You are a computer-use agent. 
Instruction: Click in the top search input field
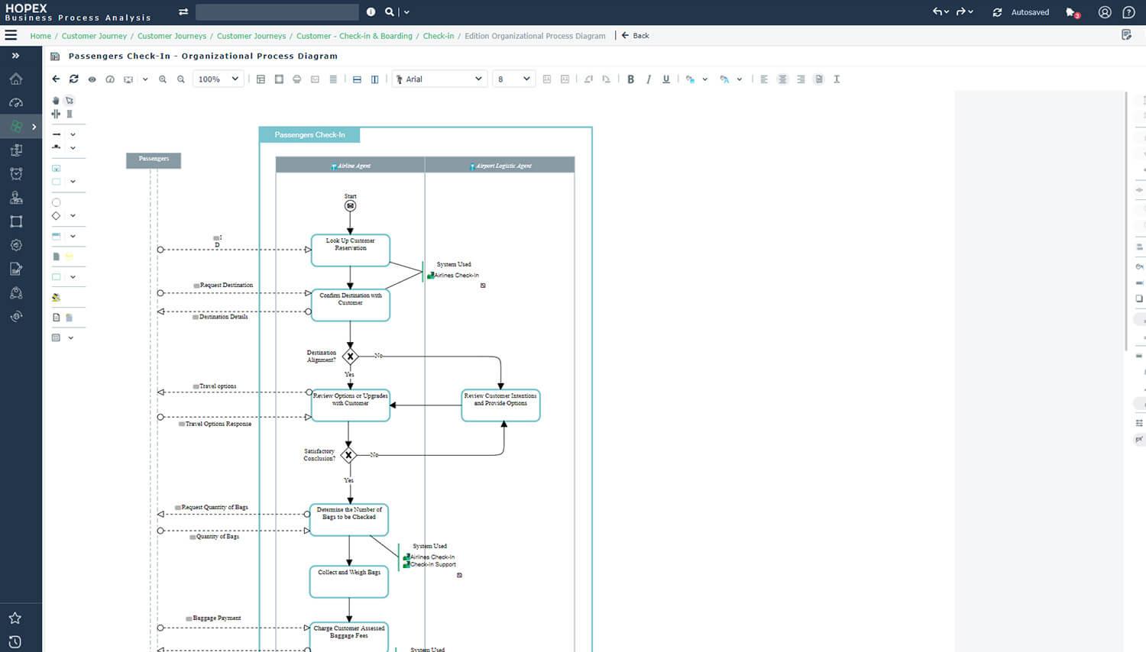tap(277, 11)
